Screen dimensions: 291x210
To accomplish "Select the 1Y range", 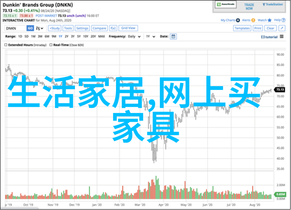I will click(60, 36).
